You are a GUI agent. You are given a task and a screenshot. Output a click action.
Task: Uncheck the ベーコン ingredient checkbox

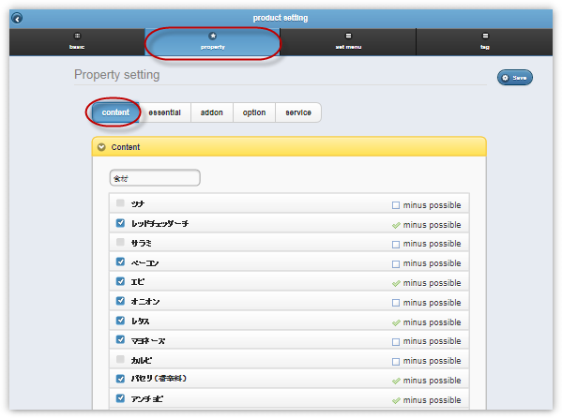click(x=120, y=262)
